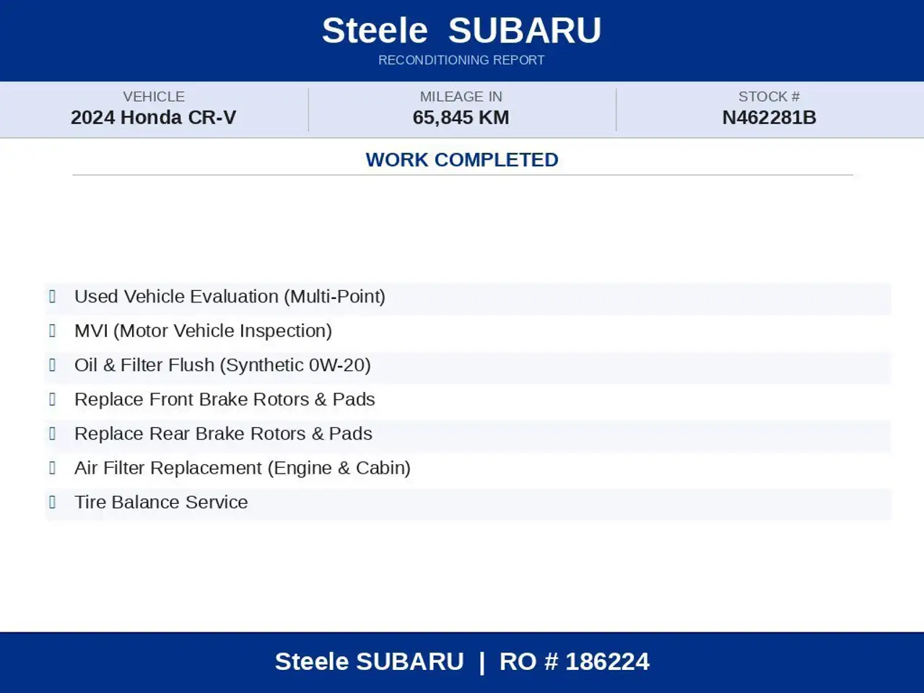
Task: Select the Oil & Filter Flush (Synthetic 0W-20) line
Action: (468, 366)
